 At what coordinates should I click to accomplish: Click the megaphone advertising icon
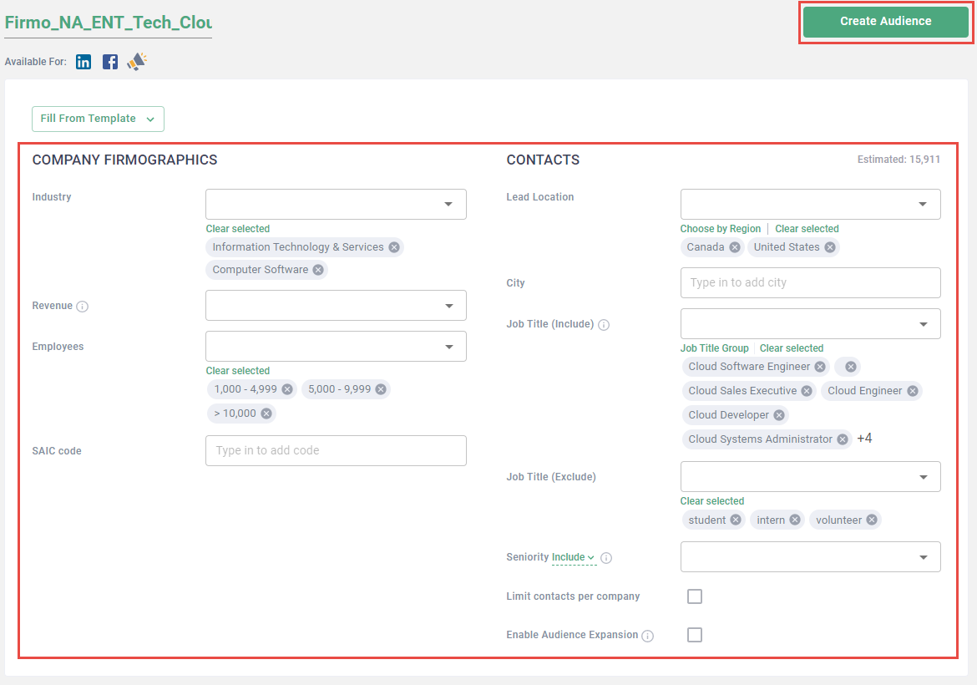pyautogui.click(x=137, y=61)
